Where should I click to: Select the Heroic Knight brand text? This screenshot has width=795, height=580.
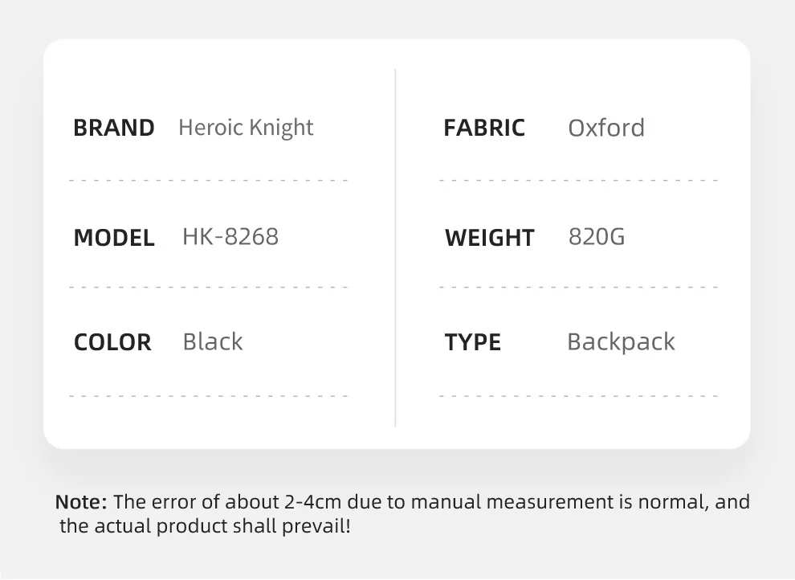point(246,129)
